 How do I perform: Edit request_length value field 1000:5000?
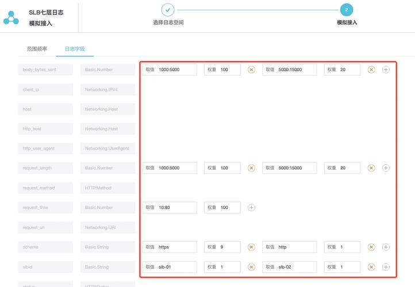pyautogui.click(x=170, y=168)
